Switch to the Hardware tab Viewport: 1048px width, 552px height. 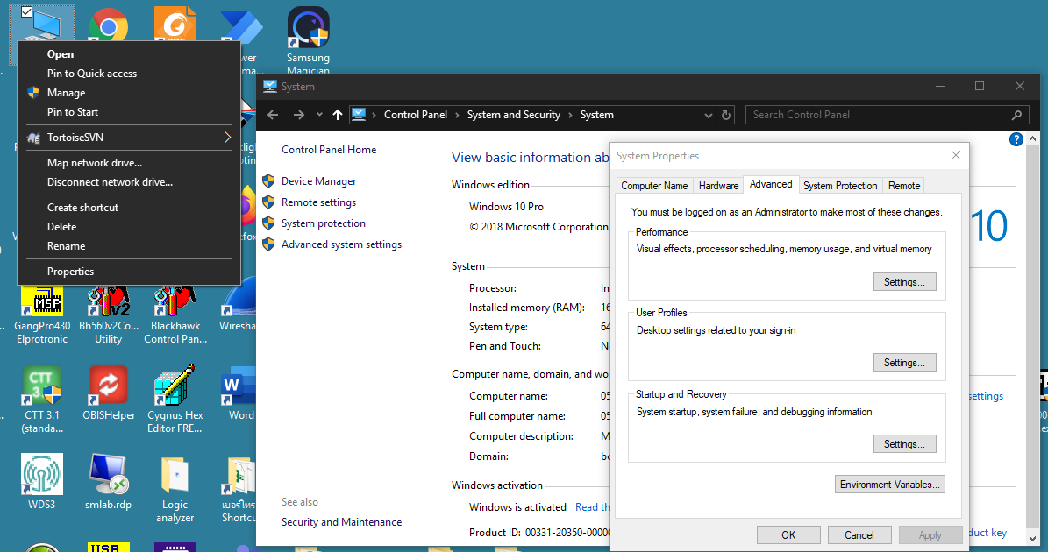[x=718, y=186]
